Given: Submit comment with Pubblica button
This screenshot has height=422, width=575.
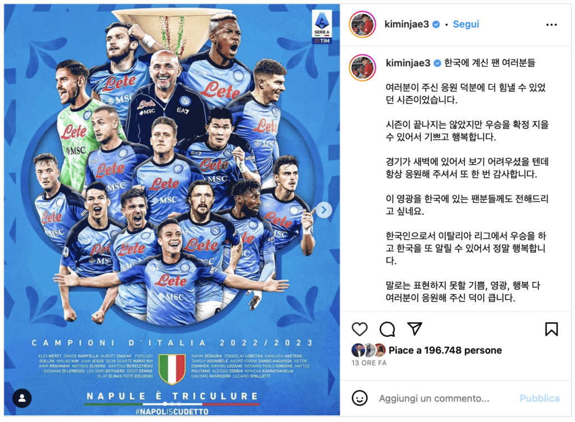Looking at the screenshot, I should point(540,398).
